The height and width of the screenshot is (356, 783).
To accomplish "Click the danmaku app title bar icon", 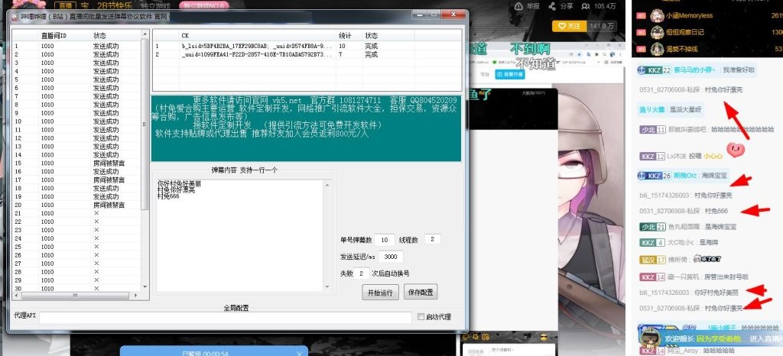I will tap(14, 15).
